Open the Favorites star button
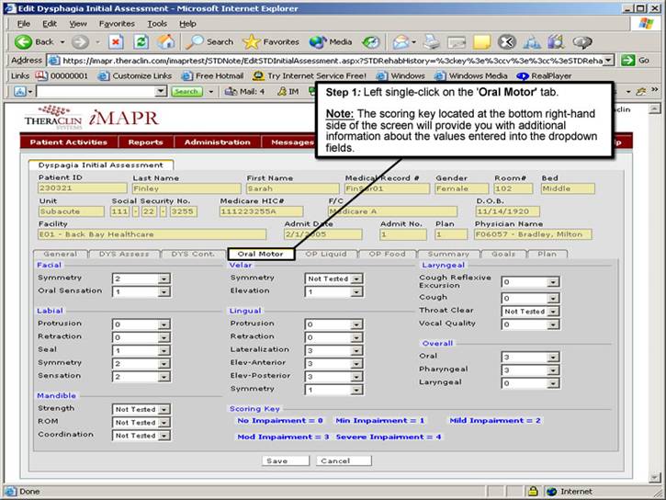The width and height of the screenshot is (666, 500). click(271, 41)
